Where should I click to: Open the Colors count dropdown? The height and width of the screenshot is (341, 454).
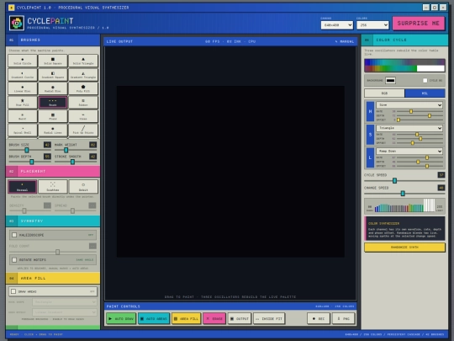[372, 25]
